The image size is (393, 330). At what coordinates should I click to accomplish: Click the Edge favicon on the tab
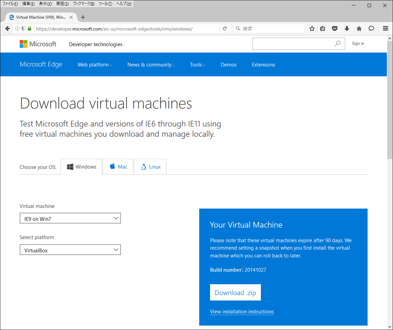[11, 17]
